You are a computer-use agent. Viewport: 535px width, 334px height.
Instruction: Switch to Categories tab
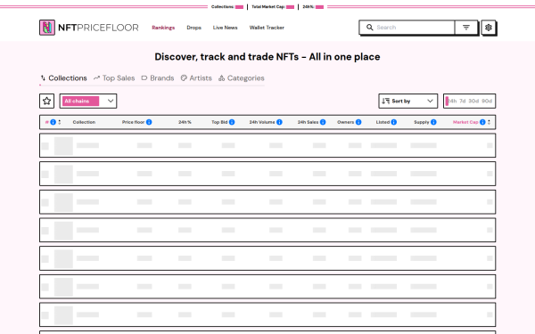[x=242, y=78]
